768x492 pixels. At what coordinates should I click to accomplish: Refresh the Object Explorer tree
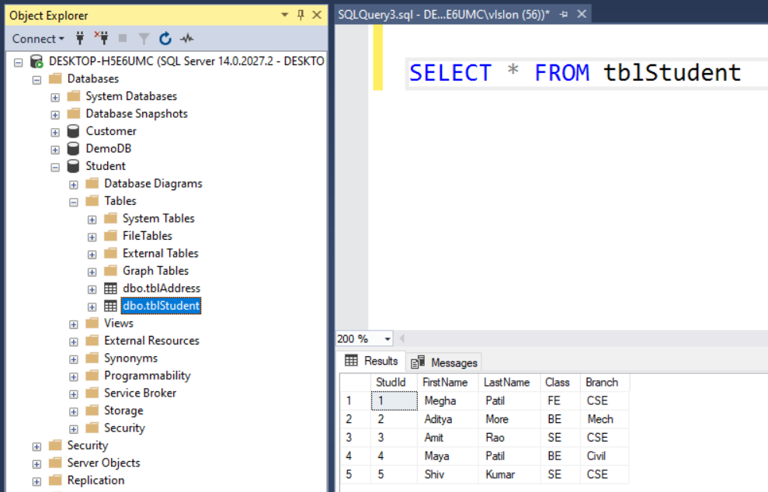click(165, 39)
